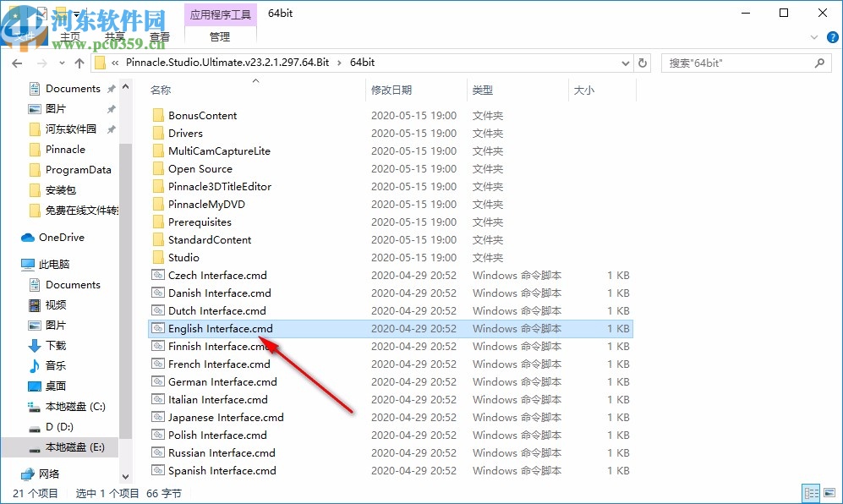Select Japanese Interface.cmd script icon
Image resolution: width=843 pixels, height=504 pixels.
click(x=158, y=417)
